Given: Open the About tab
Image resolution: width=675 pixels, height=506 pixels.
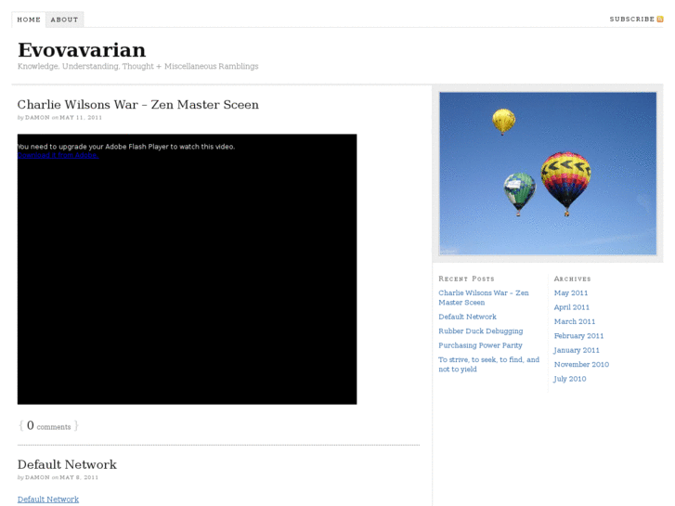Looking at the screenshot, I should tap(65, 19).
